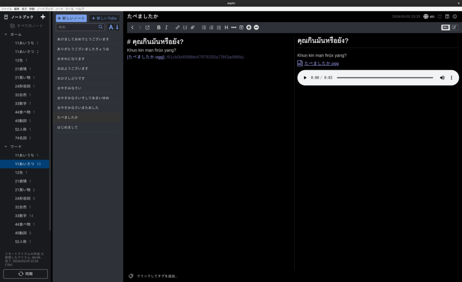Screen dimensions: 462x282
Task: Open spell-check language globe icon
Action: 426,17
